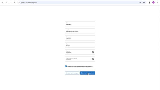
Task: Click the first name field with Игорь
Action: coord(80,45)
